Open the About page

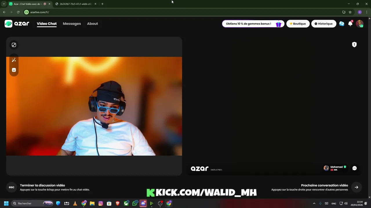tap(92, 24)
